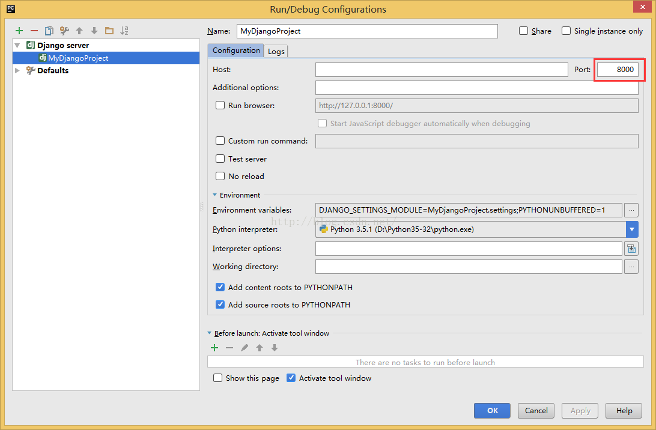Click the Port field showing 8000

click(x=618, y=70)
